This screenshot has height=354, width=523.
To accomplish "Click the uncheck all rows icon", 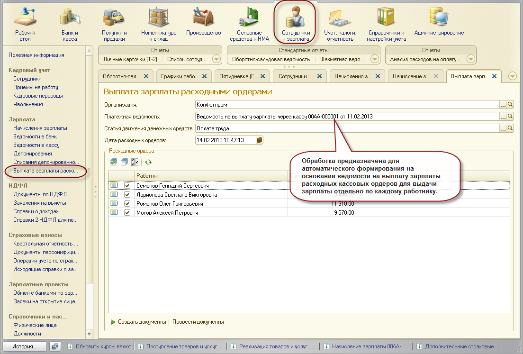I will [124, 162].
